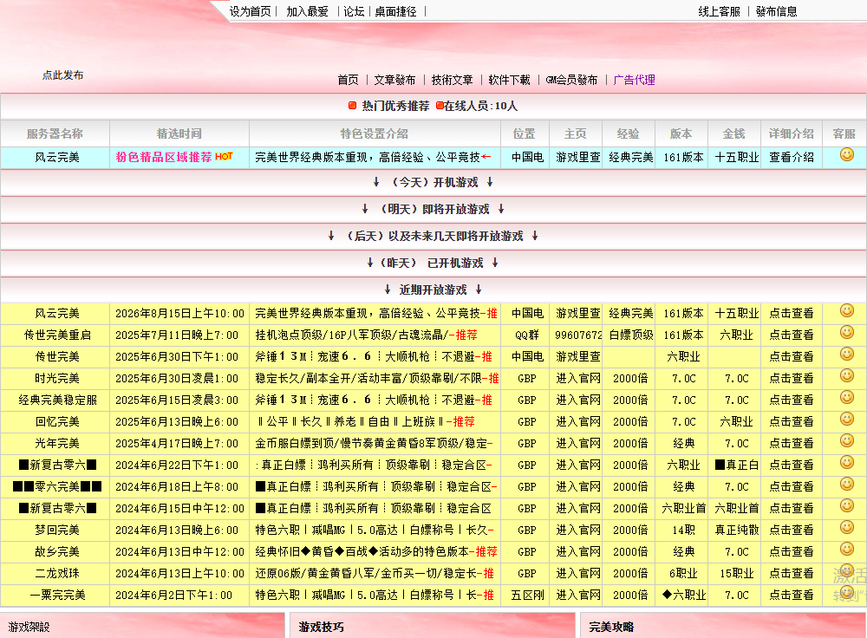This screenshot has height=638, width=867.
Task: Click the 游戏架設 section header
Action: click(29, 627)
